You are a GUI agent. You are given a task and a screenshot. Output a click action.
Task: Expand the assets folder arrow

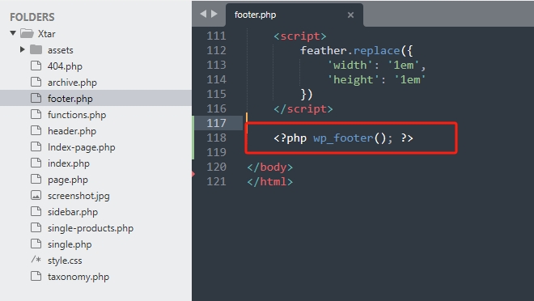point(23,49)
